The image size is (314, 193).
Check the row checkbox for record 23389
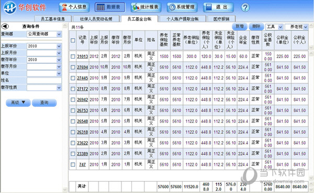[73, 154]
